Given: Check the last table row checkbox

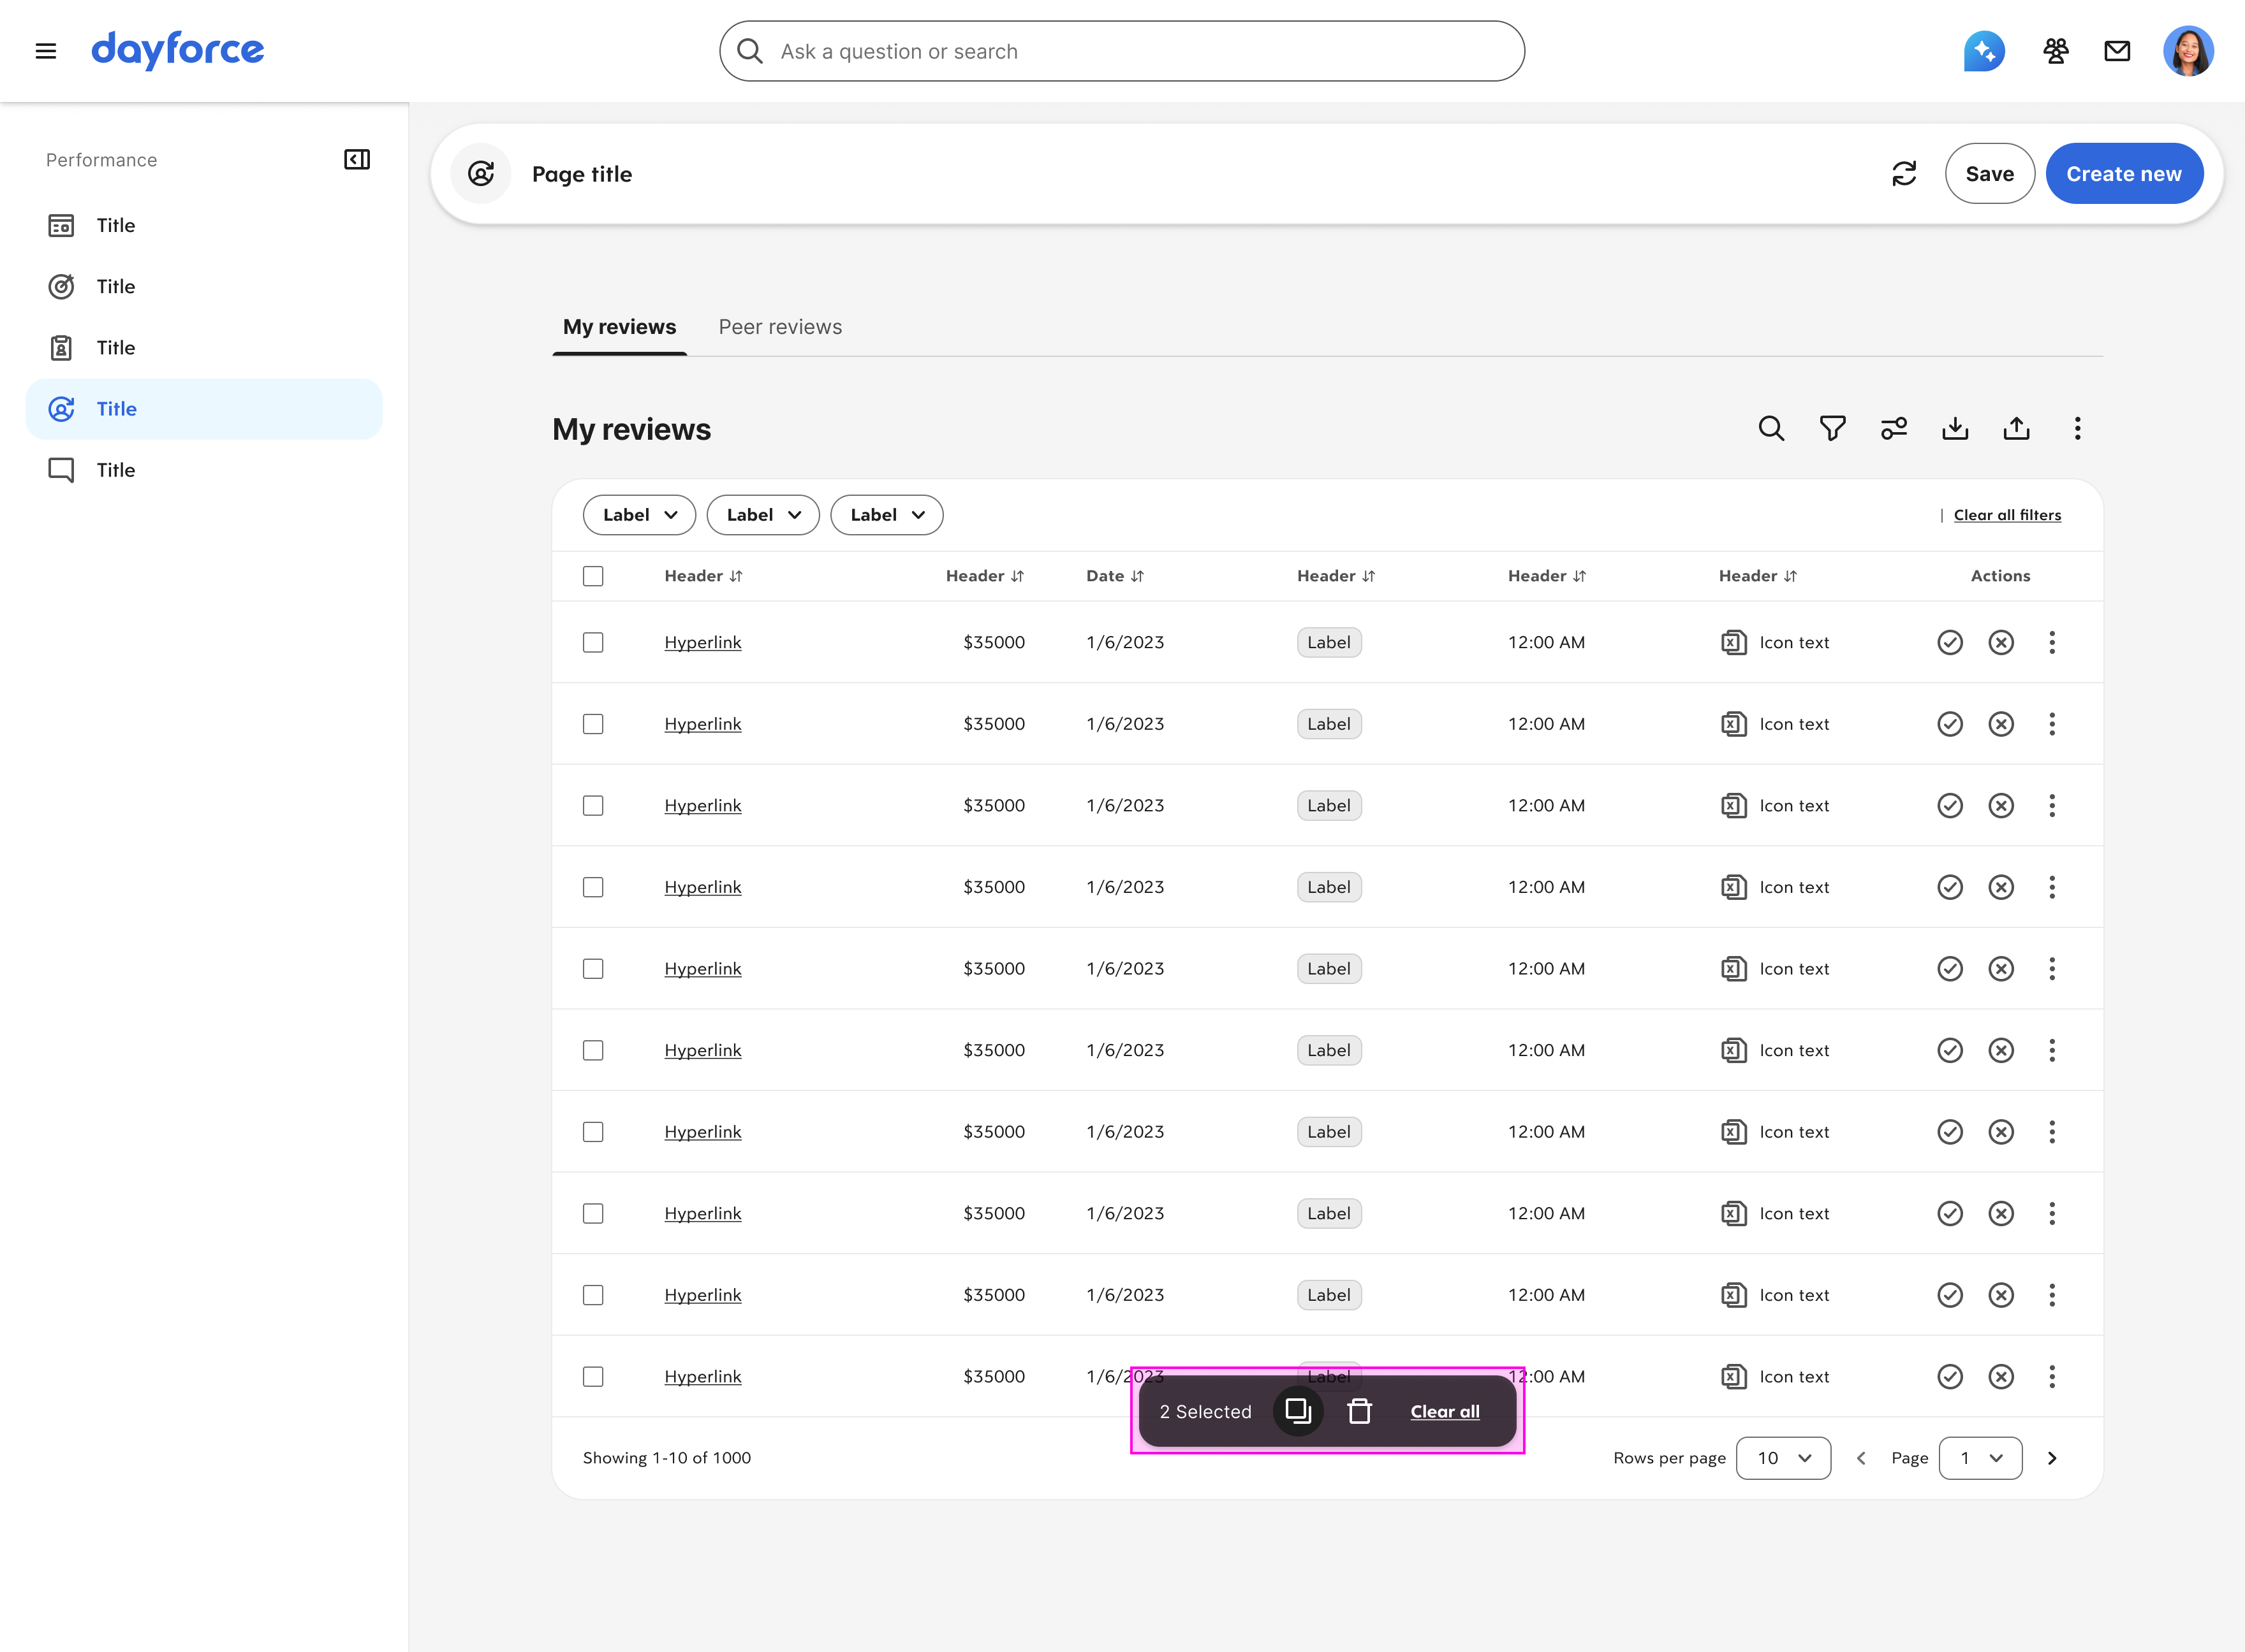Looking at the screenshot, I should (x=593, y=1376).
